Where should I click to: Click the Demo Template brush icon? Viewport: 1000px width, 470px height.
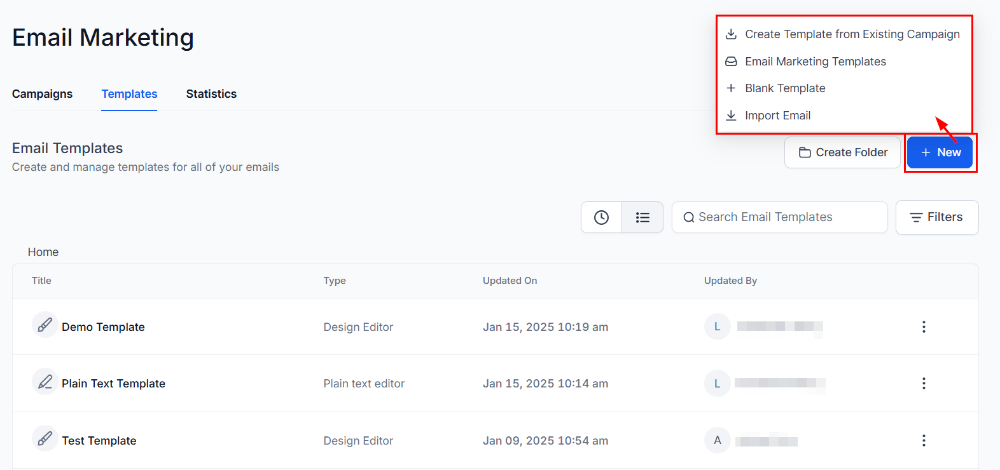pos(45,326)
